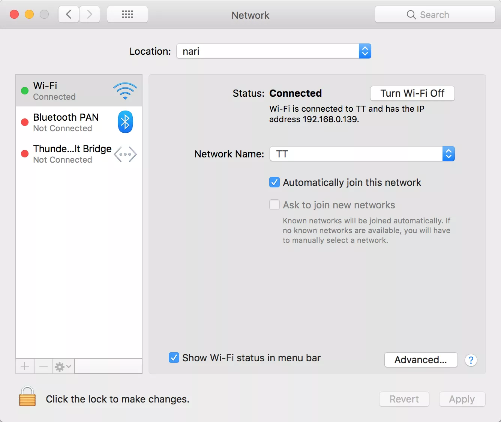This screenshot has height=422, width=501.
Task: Click the IP address description text
Action: click(347, 114)
